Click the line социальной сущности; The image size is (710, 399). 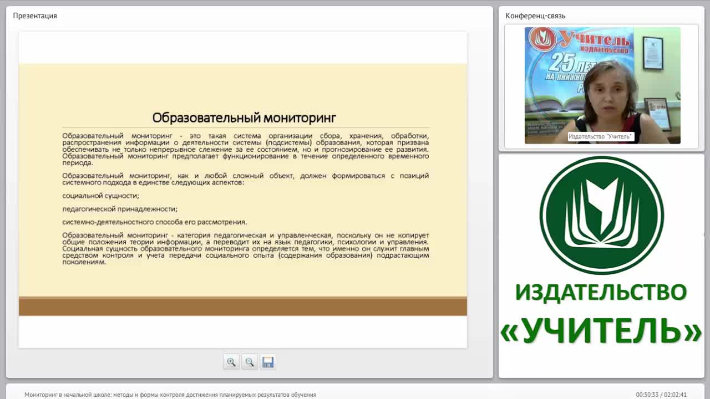pyautogui.click(x=101, y=196)
